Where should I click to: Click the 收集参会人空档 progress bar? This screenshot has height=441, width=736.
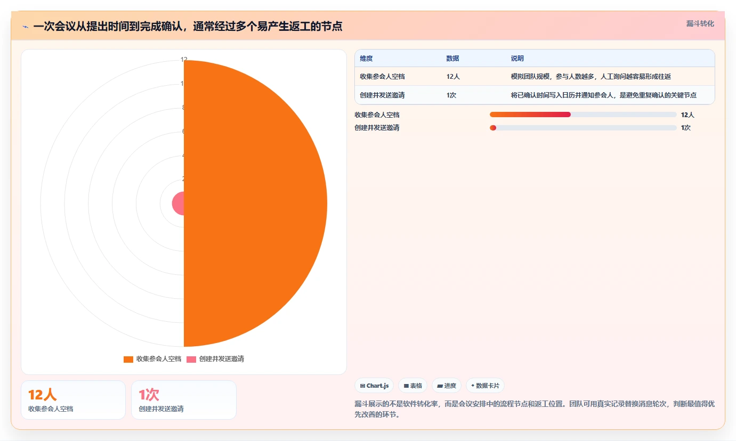(583, 115)
